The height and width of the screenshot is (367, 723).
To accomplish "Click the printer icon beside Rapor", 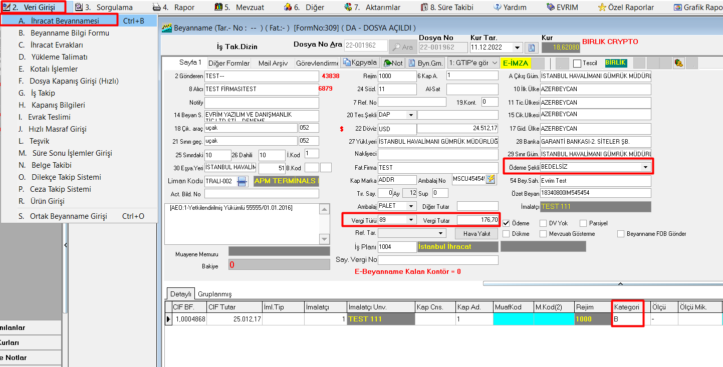I will coord(156,7).
